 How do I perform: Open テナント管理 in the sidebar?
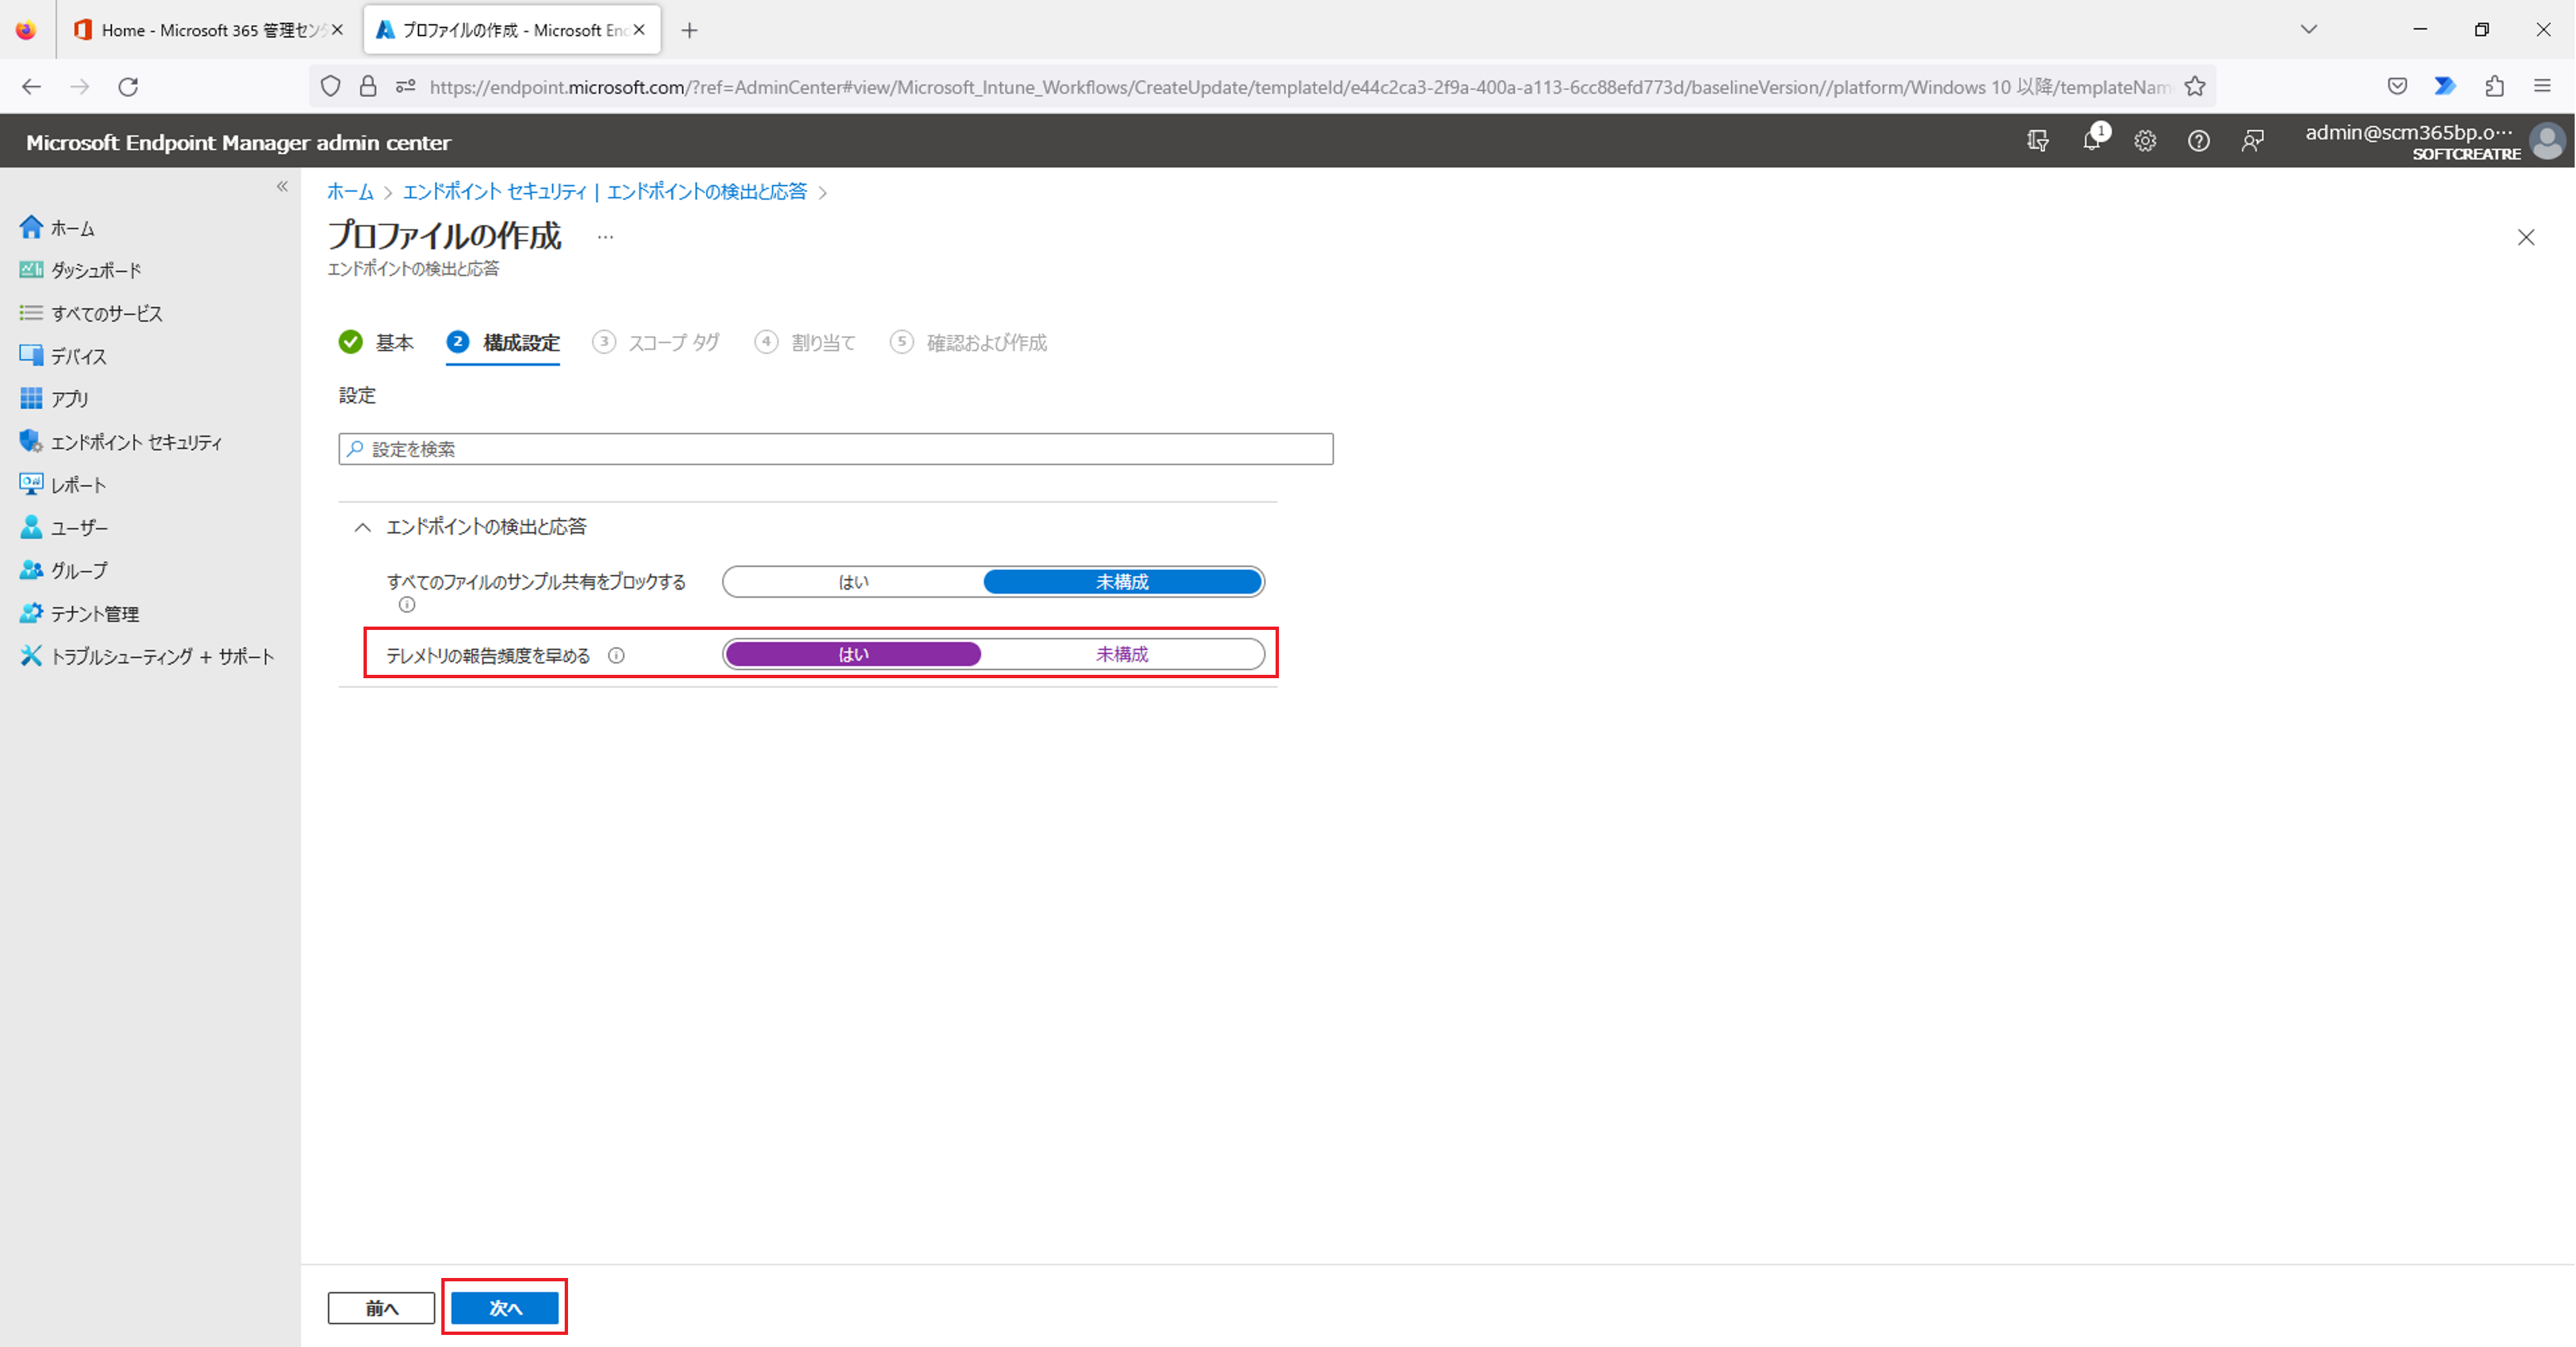[x=95, y=615]
